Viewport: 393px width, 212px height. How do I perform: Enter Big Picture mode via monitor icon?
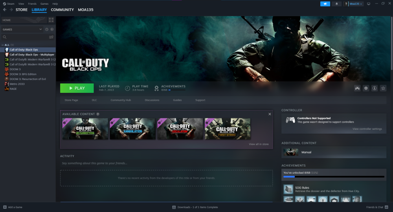click(x=369, y=4)
